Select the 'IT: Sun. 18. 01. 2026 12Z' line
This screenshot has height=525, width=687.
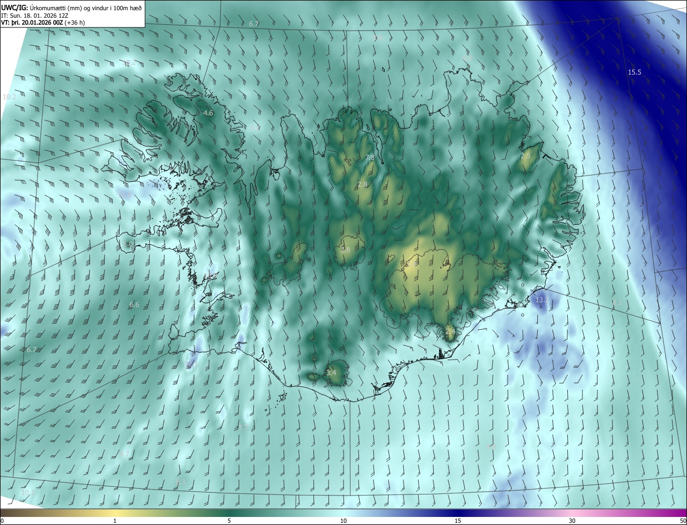[35, 16]
